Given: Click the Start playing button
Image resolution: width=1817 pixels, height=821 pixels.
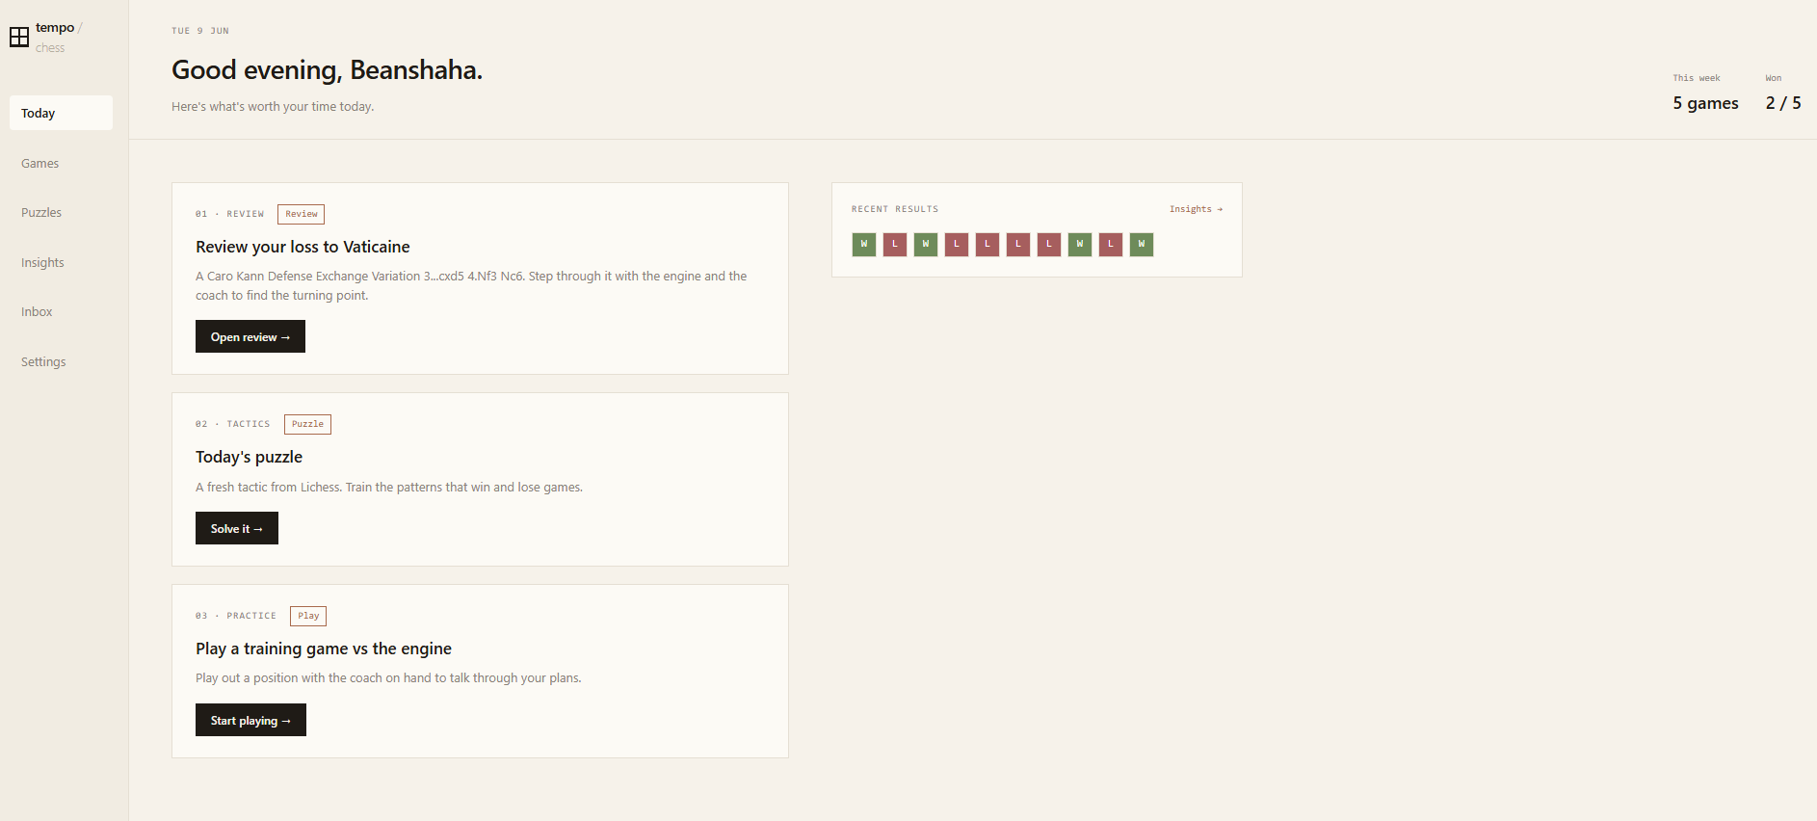Looking at the screenshot, I should (250, 720).
